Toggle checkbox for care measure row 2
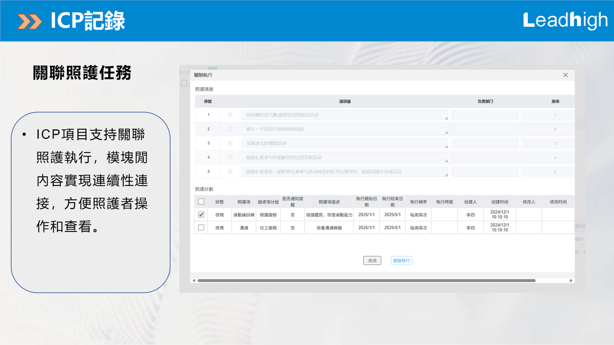This screenshot has width=614, height=345. point(230,129)
